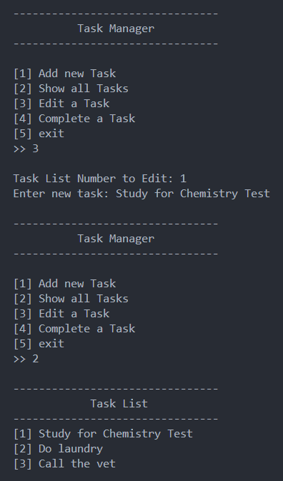Select the first '[2] Show all Tasks' line
Viewport: 283px width, 481px height.
point(71,89)
